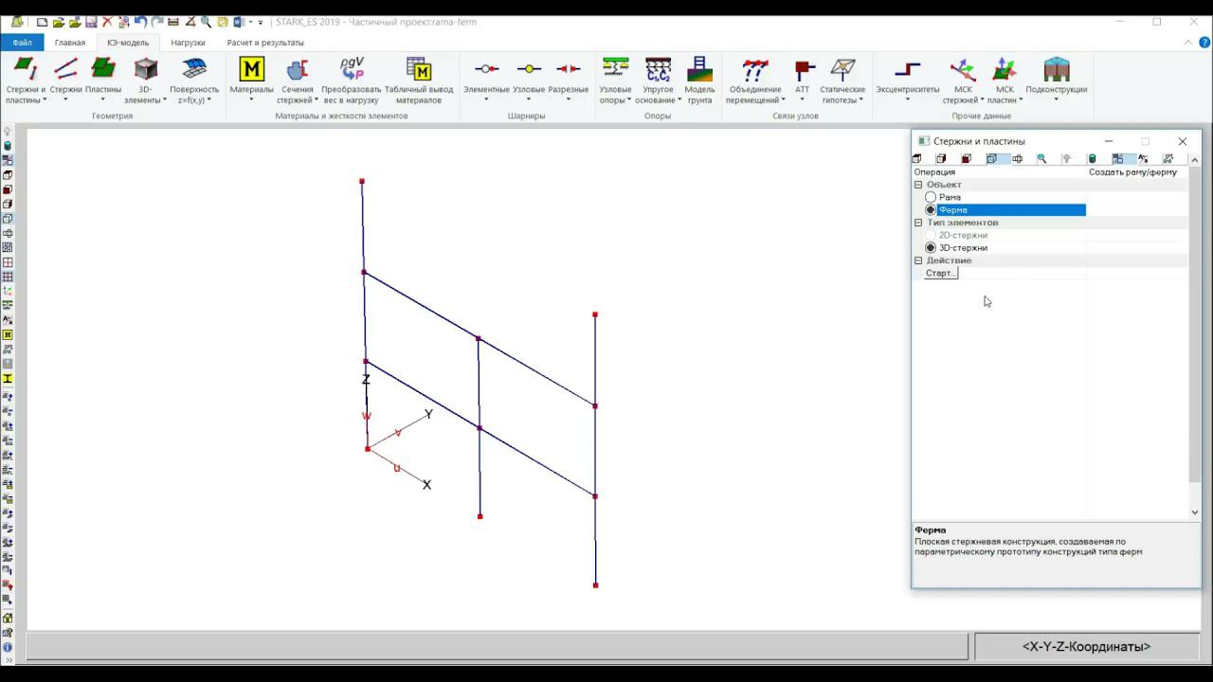Open Объединение перемещений tool

tap(755, 81)
